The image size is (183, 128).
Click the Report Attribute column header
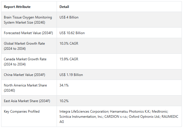[x=17, y=7]
